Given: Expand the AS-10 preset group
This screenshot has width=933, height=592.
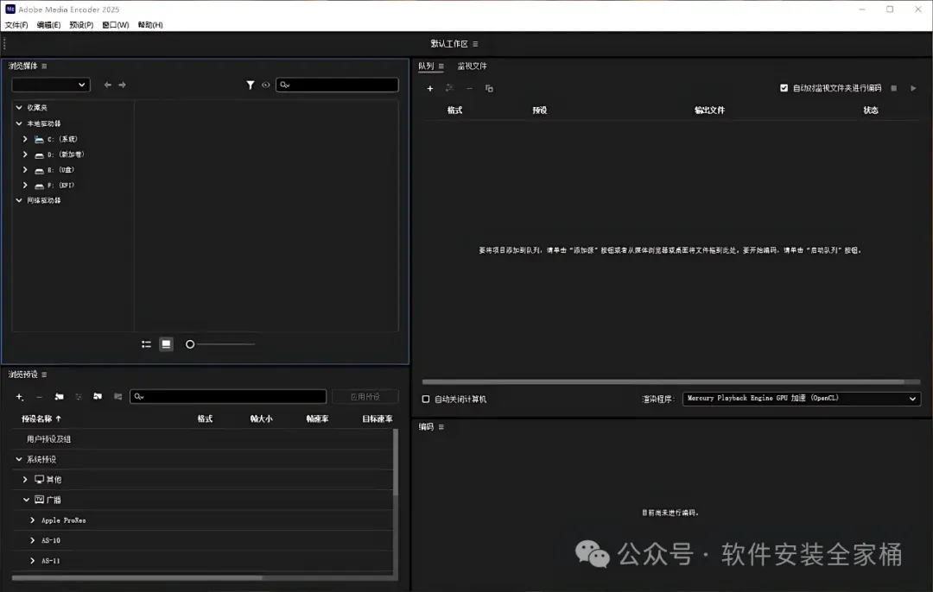Looking at the screenshot, I should click(x=33, y=539).
